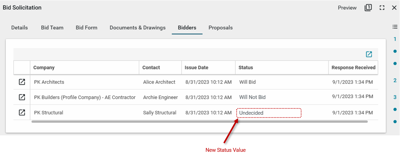
Task: Open the Proposals tab
Action: click(221, 28)
